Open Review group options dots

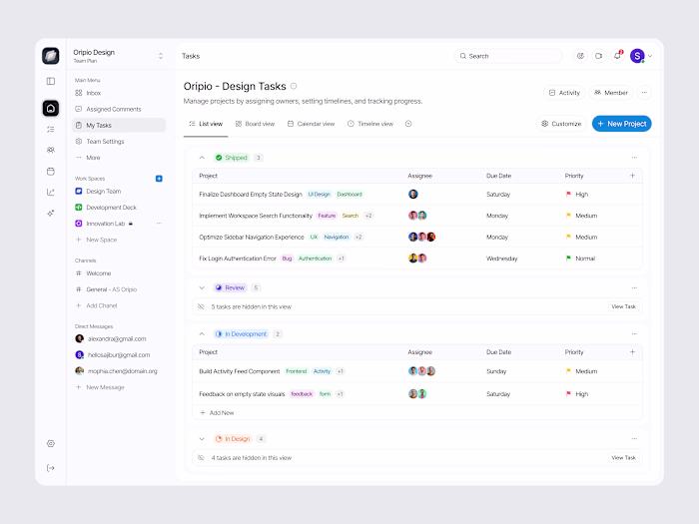pos(634,287)
